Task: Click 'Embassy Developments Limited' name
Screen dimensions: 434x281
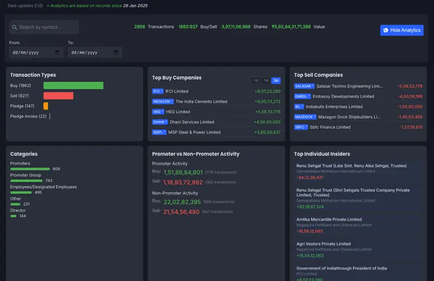Action: (x=343, y=97)
